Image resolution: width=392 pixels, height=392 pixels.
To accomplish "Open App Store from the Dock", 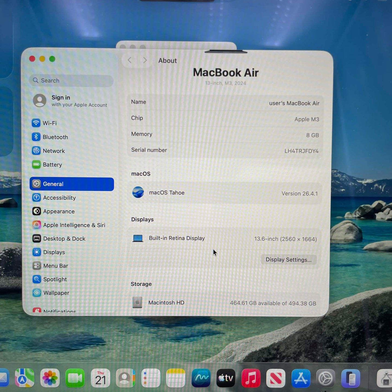I will coord(301,378).
